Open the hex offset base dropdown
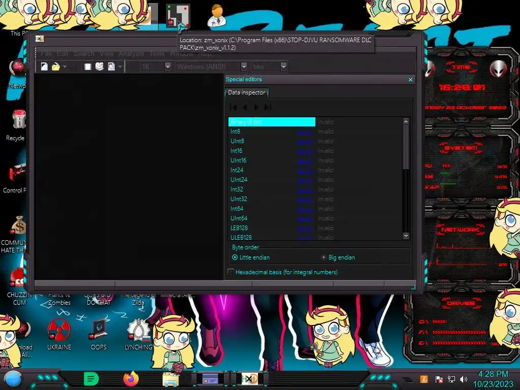Viewport: 520px width, 390px height. click(283, 67)
